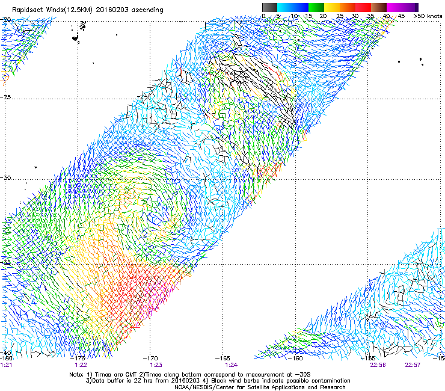The width and height of the screenshot is (445, 391).
Task: Click the green 15-20 knots legend swatch
Action: point(316,7)
